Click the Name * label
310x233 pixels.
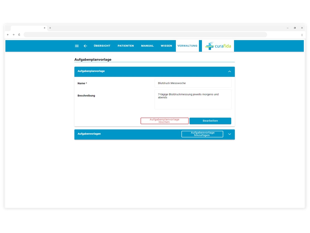tap(82, 83)
